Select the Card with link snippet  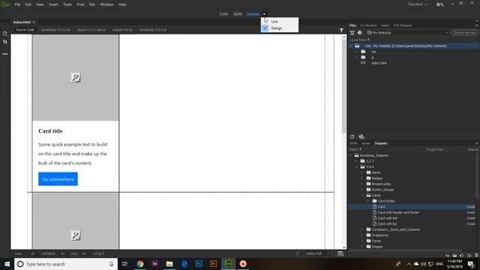388,218
